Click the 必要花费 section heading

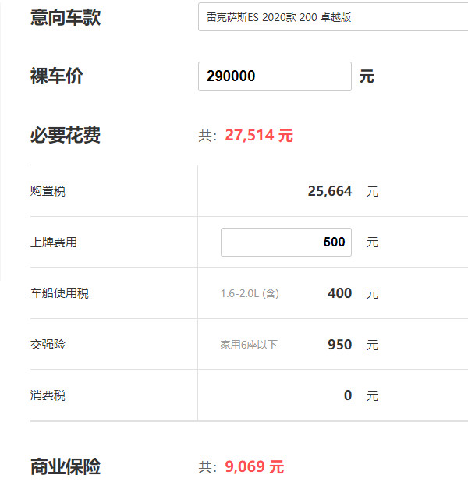pos(65,136)
